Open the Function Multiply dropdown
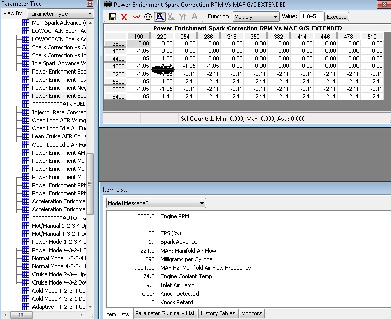 (256, 17)
